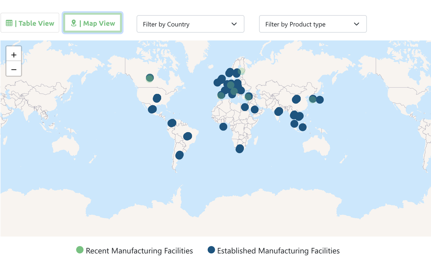This screenshot has height=275, width=431.
Task: Select the Map View tab
Action: point(93,23)
